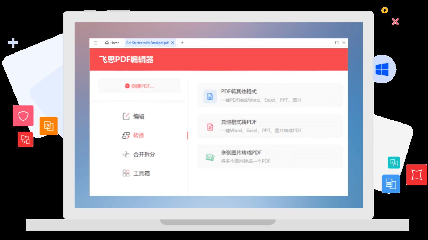Click the red PDF file icon on 其他格式转PDF card
Screen dimensions: 428x240
(209, 126)
